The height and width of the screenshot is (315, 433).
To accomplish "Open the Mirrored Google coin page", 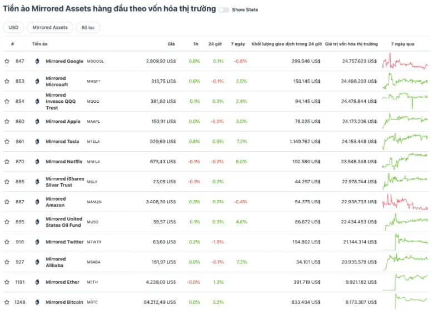I will click(64, 61).
